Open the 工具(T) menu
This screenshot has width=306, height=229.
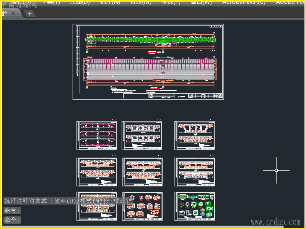[x=50, y=3]
